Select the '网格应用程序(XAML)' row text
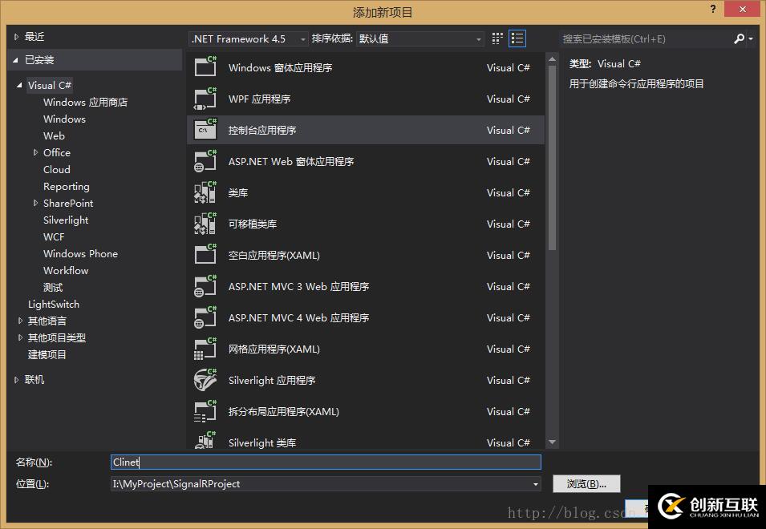This screenshot has height=529, width=766. [274, 349]
